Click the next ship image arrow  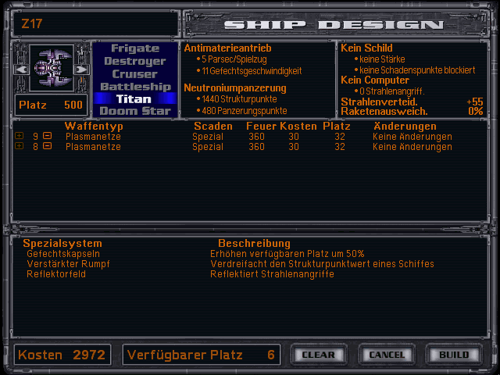(x=80, y=69)
